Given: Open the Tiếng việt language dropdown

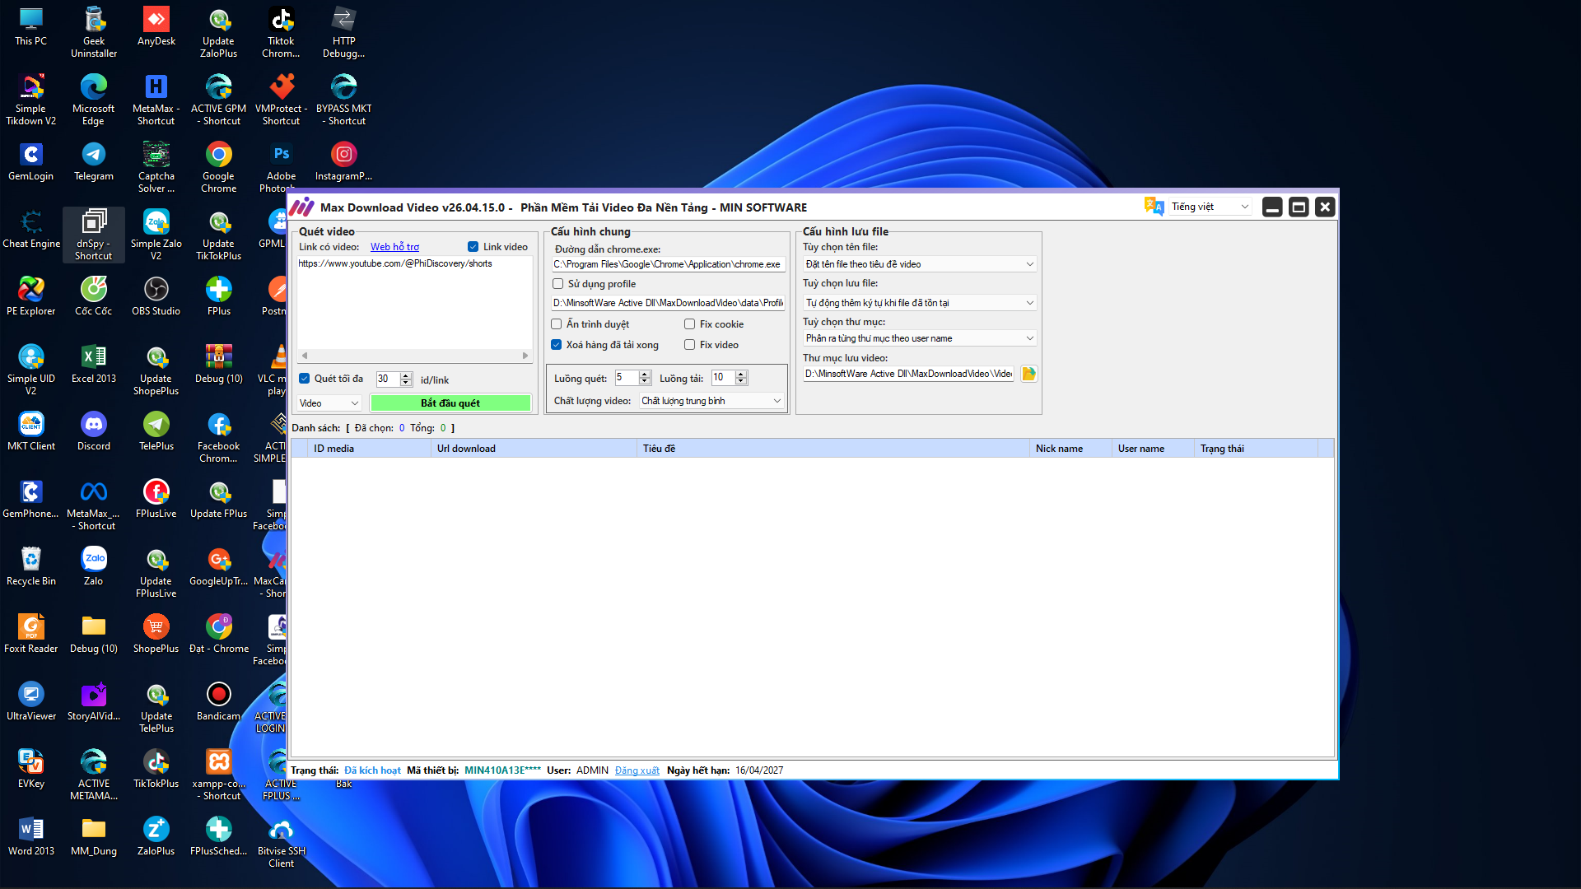Looking at the screenshot, I should 1210,207.
